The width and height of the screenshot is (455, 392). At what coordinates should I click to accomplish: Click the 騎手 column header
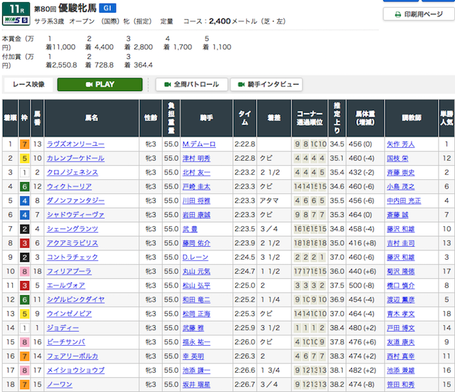coord(206,118)
